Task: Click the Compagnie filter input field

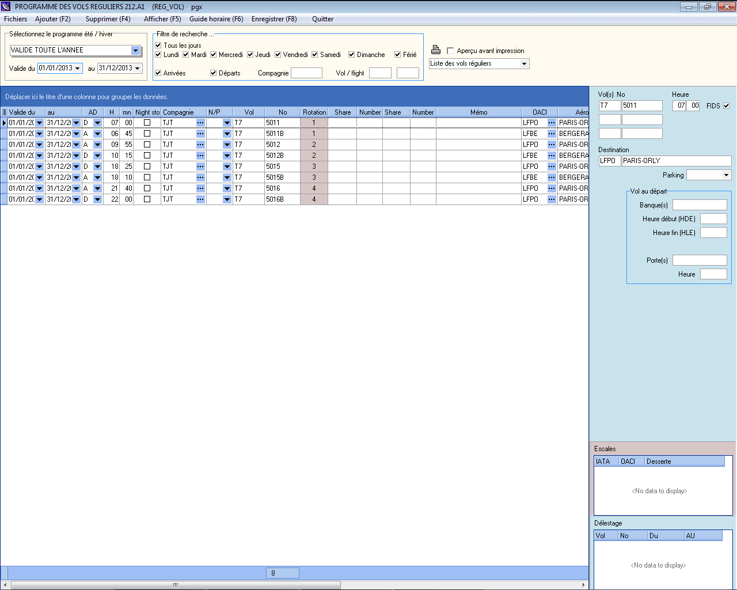Action: pyautogui.click(x=306, y=73)
